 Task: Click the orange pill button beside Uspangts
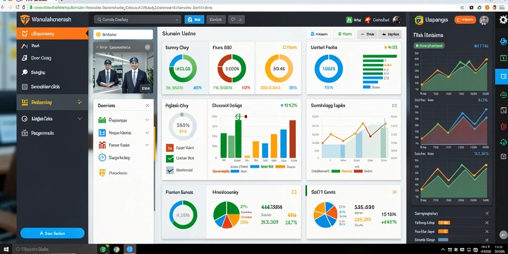[x=465, y=20]
